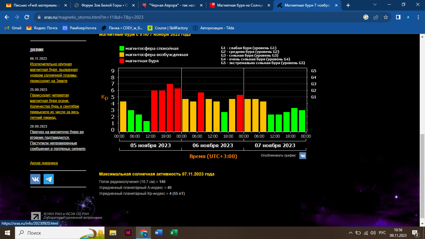Open the VK social icon in sidebar
Image resolution: width=425 pixels, height=239 pixels.
pyautogui.click(x=35, y=179)
